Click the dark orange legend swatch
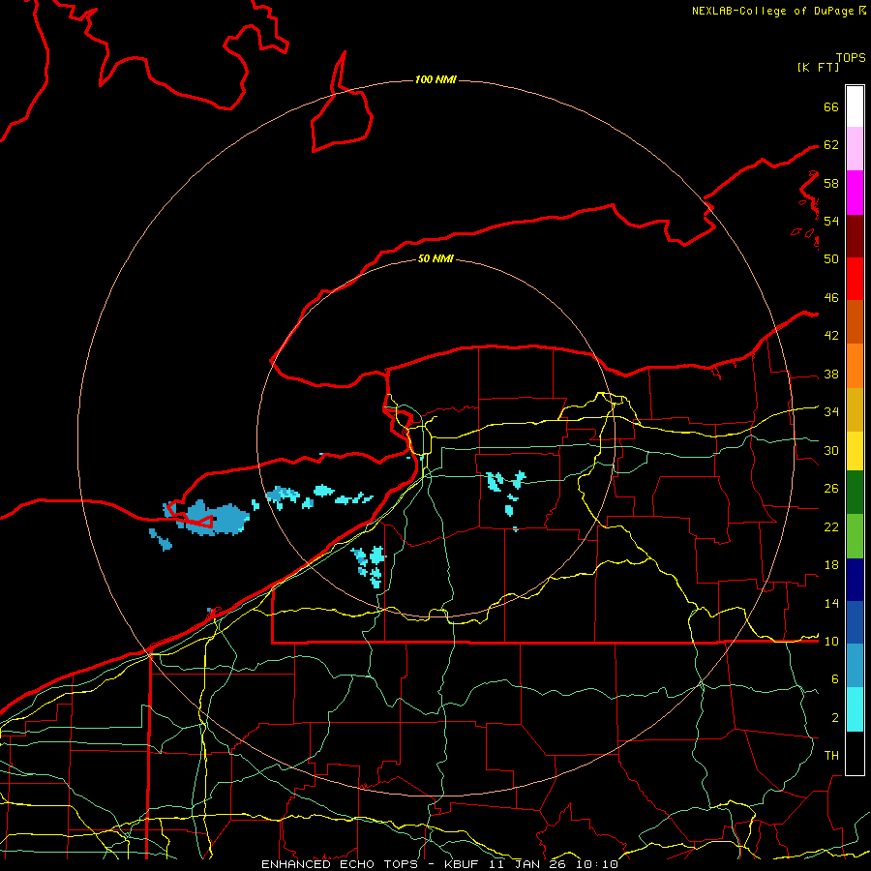Screen dimensions: 871x871 855,322
